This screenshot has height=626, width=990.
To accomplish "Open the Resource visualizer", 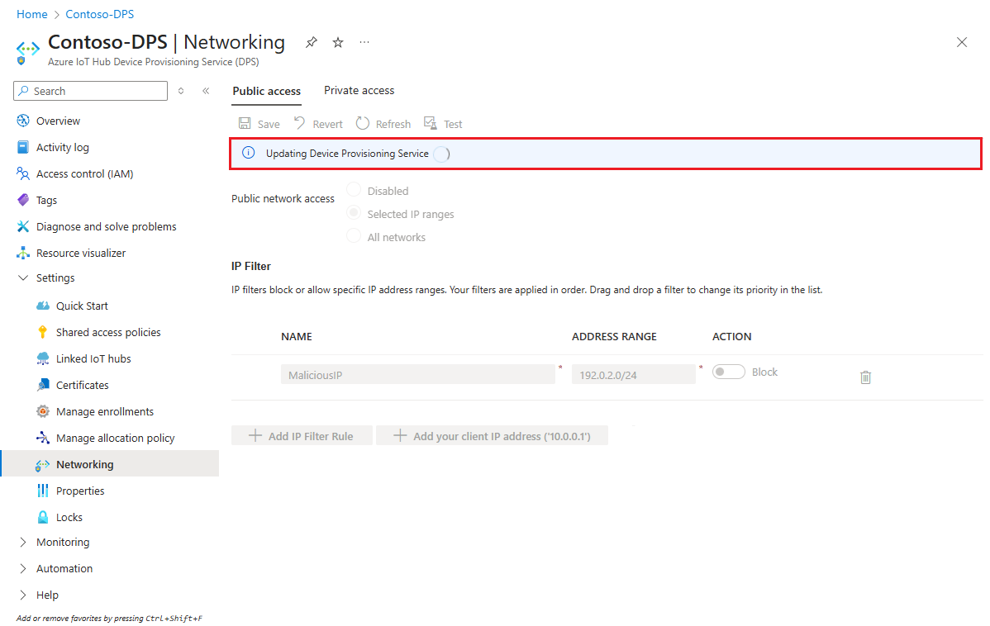I will 79,253.
